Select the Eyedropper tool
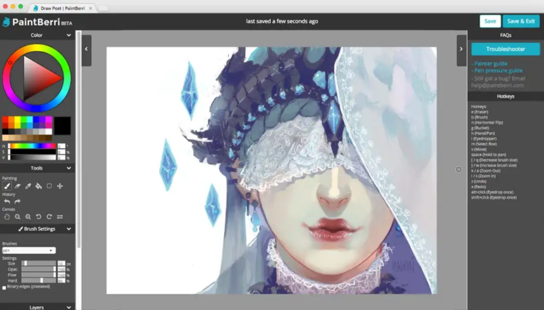 click(28, 186)
